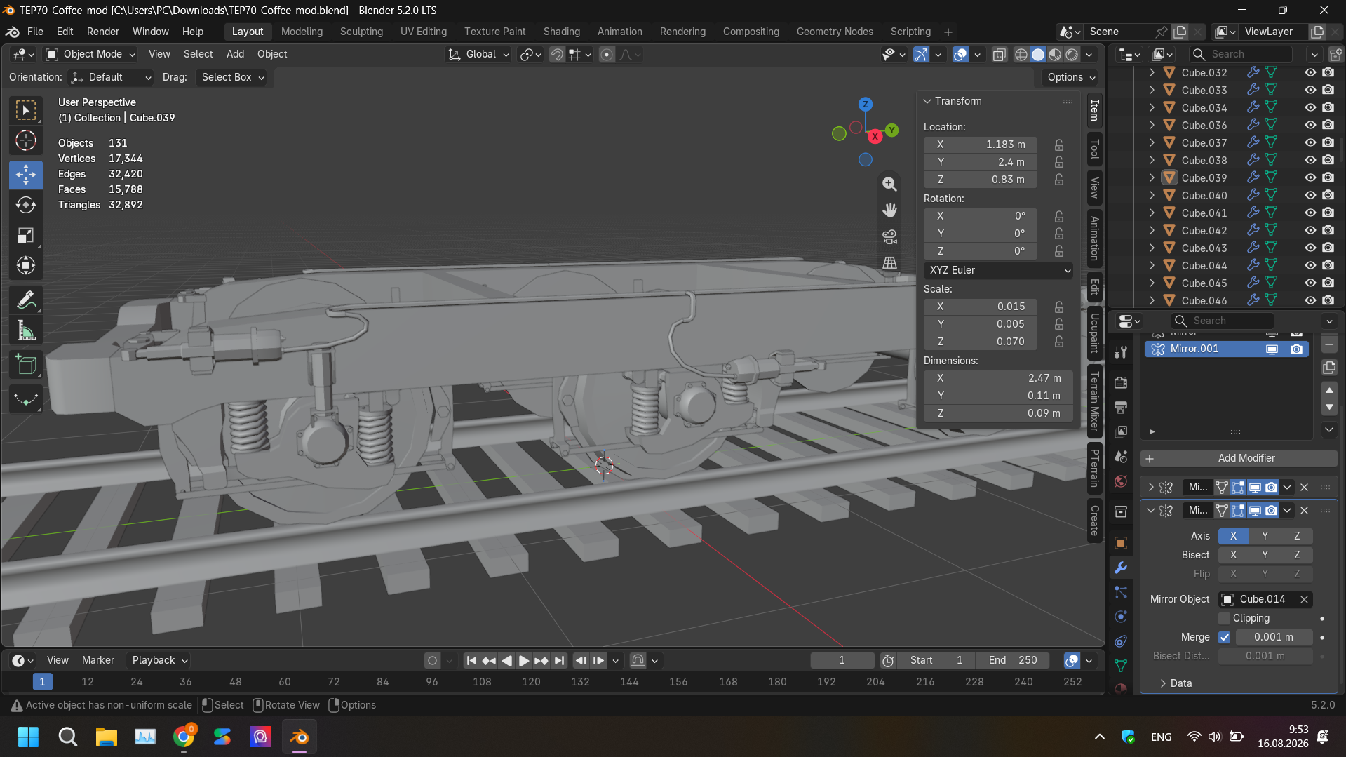Switch to rendered viewport shading

[x=1072, y=55]
